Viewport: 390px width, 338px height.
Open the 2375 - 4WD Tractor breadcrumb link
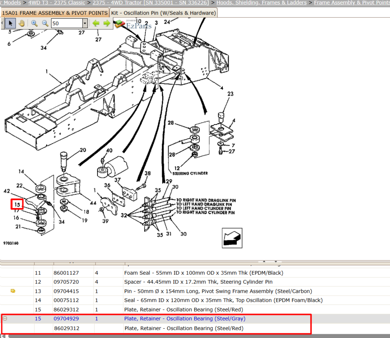coord(151,2)
